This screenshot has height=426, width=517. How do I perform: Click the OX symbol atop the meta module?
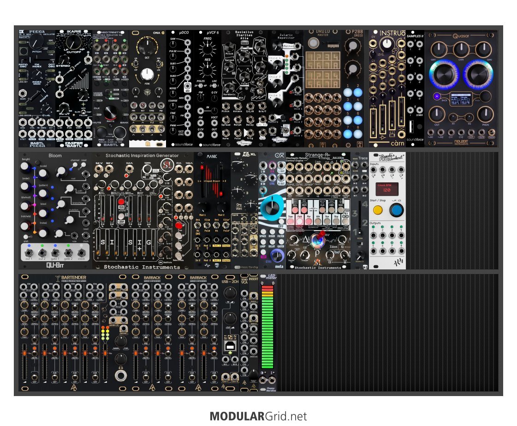coord(279,155)
